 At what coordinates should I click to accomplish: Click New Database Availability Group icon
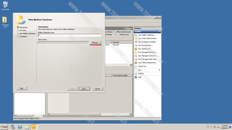pyautogui.click(x=136, y=42)
